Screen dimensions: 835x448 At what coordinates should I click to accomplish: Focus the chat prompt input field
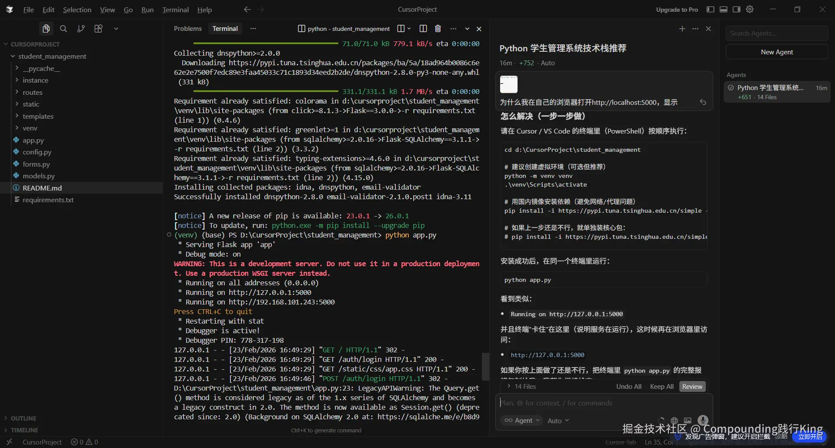coord(604,403)
